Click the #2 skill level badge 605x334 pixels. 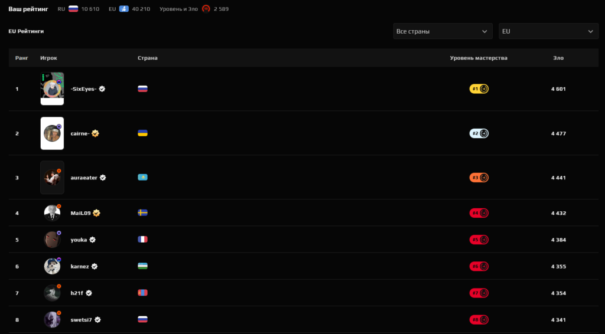pos(479,133)
